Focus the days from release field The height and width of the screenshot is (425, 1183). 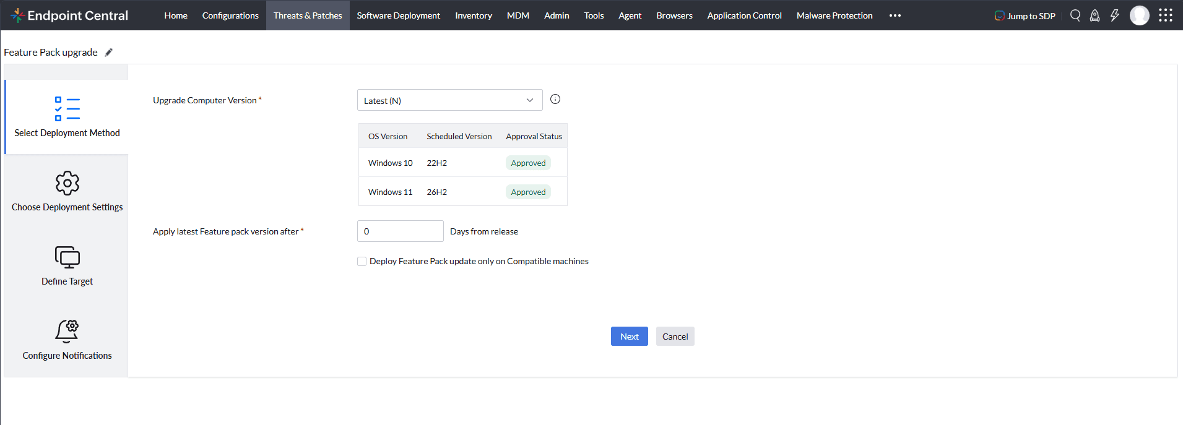coord(401,231)
